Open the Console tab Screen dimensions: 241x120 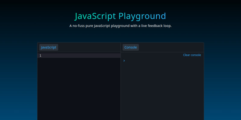pyautogui.click(x=130, y=47)
